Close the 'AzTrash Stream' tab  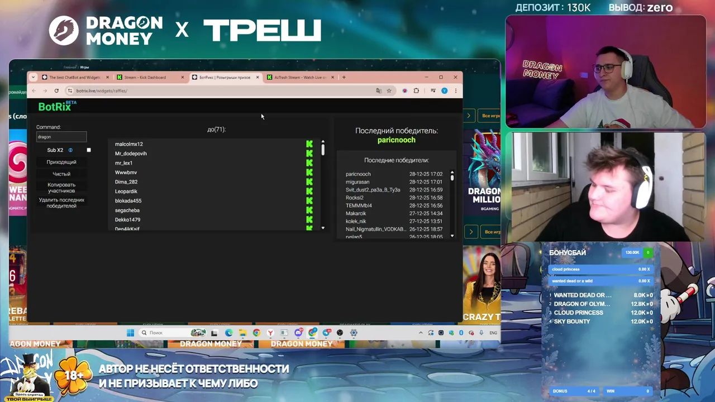332,77
